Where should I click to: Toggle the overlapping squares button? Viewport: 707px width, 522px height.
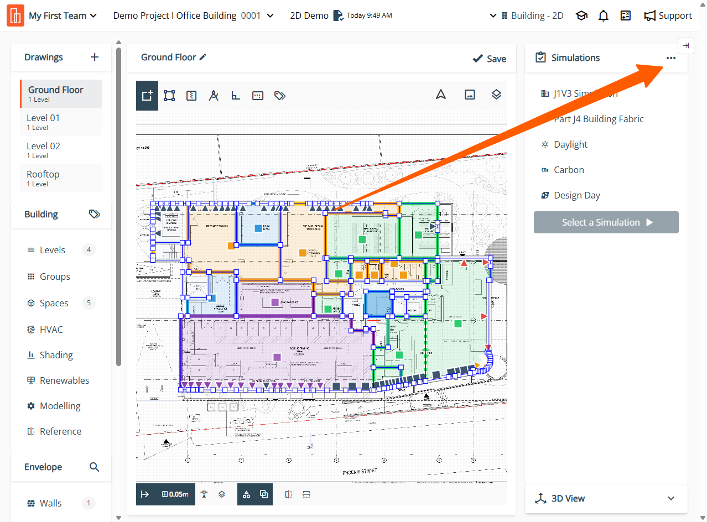(264, 494)
